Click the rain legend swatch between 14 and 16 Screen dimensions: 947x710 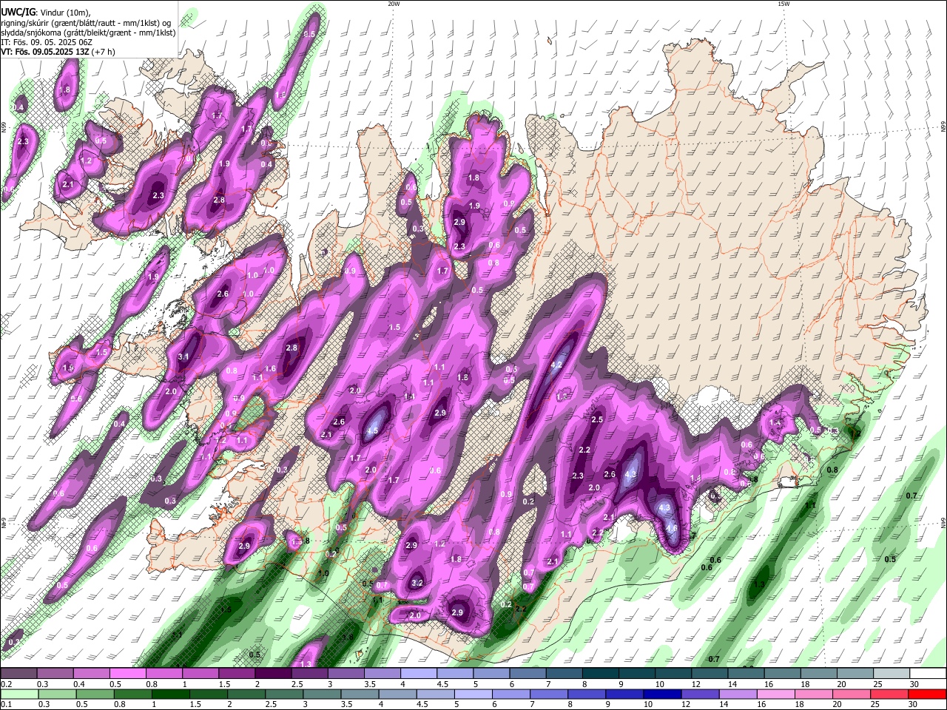(x=738, y=694)
